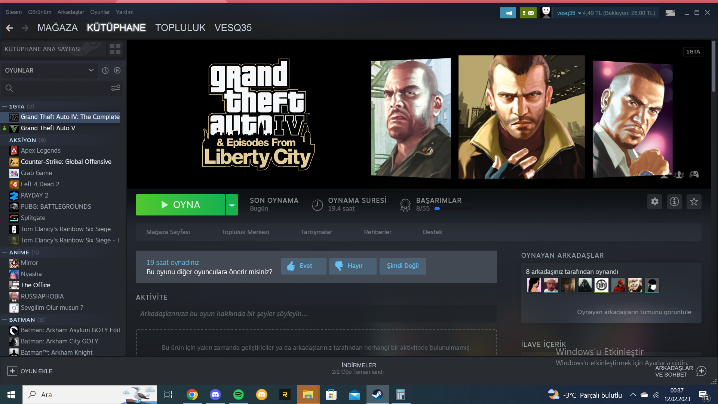Collapse the AKSİYON category

[x=4, y=140]
